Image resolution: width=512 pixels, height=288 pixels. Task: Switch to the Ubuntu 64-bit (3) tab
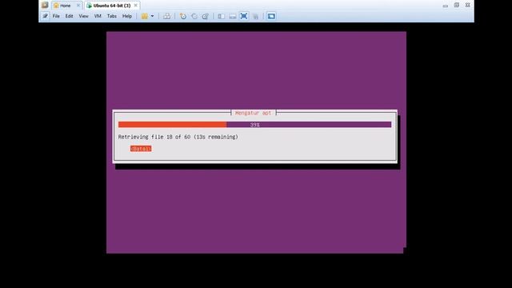pos(112,6)
